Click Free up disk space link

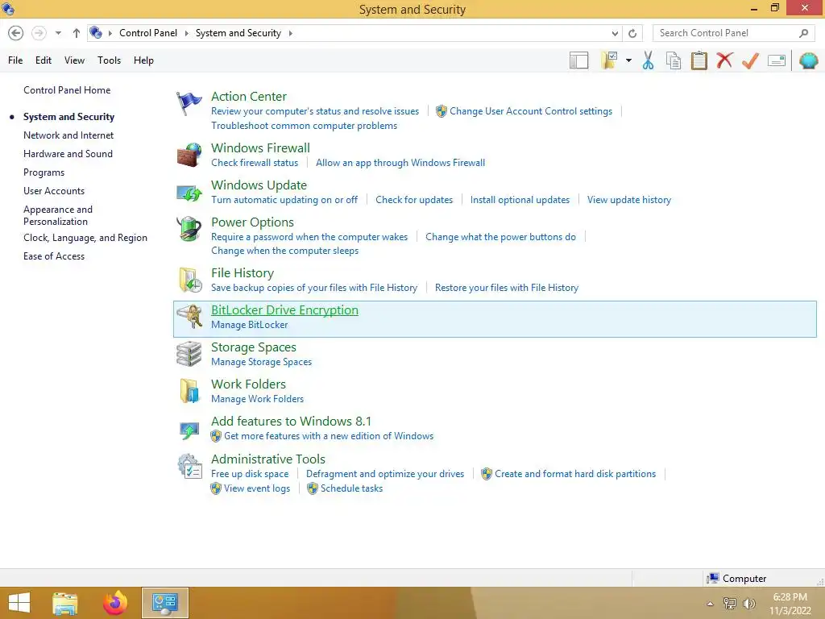point(250,474)
